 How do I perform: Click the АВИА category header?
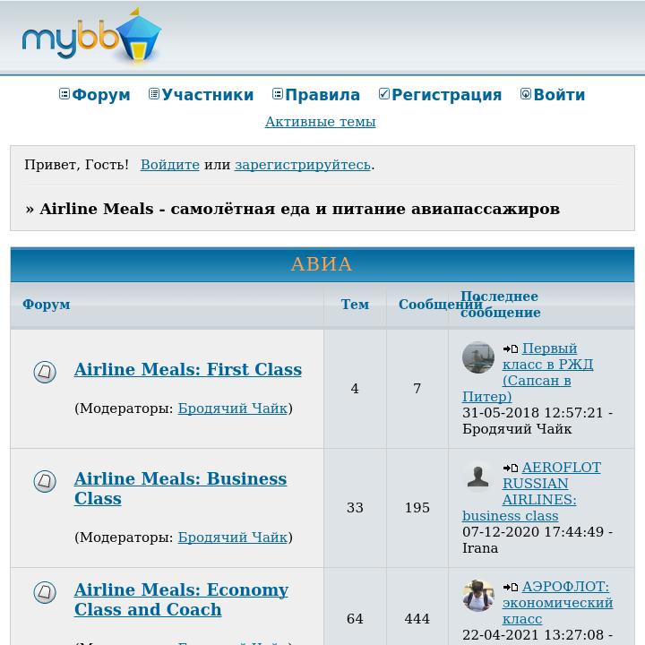point(322,264)
